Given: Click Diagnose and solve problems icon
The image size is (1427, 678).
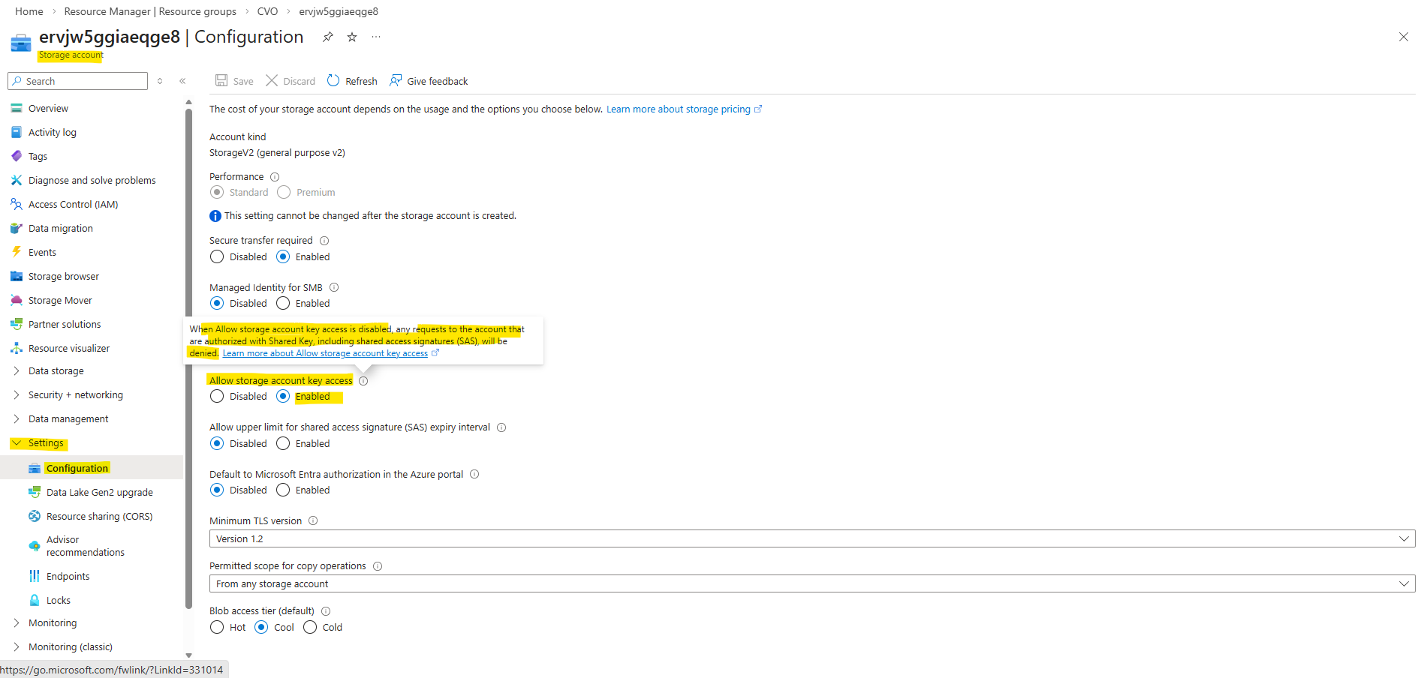Looking at the screenshot, I should coord(17,180).
